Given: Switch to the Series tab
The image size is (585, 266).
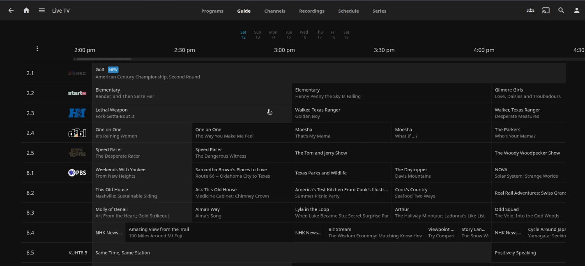Looking at the screenshot, I should 379,11.
